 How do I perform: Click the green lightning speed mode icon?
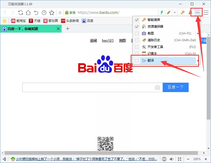tap(162, 13)
